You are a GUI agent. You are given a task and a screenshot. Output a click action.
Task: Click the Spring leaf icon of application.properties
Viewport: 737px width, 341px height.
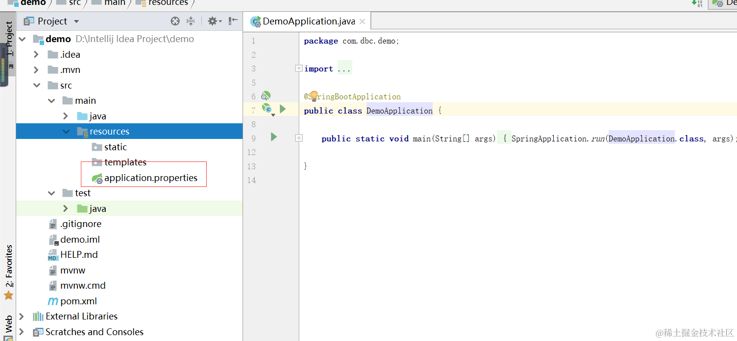coord(97,178)
